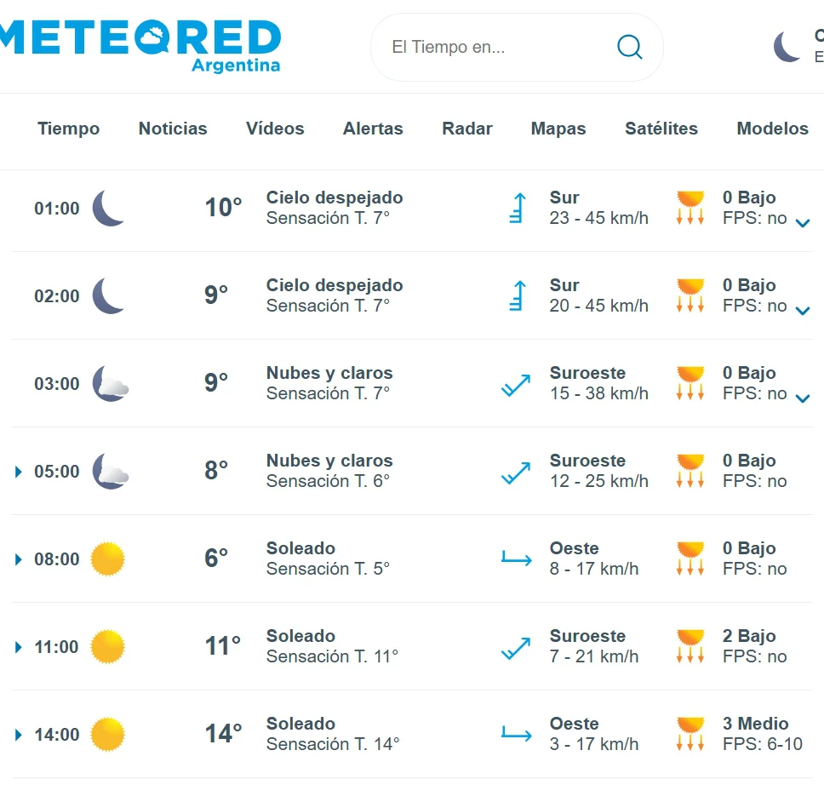Open the Radar menu item
This screenshot has height=802, width=824.
click(467, 129)
